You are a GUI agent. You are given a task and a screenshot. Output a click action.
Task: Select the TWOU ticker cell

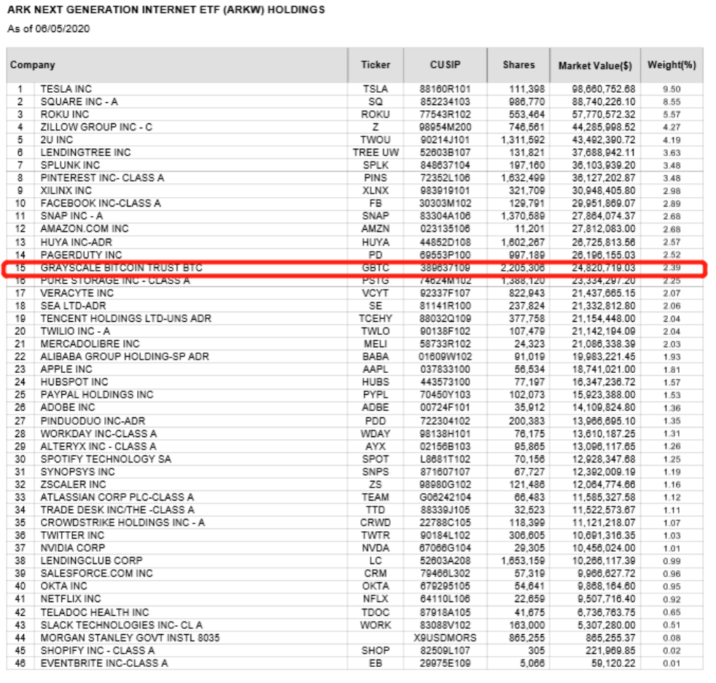375,140
